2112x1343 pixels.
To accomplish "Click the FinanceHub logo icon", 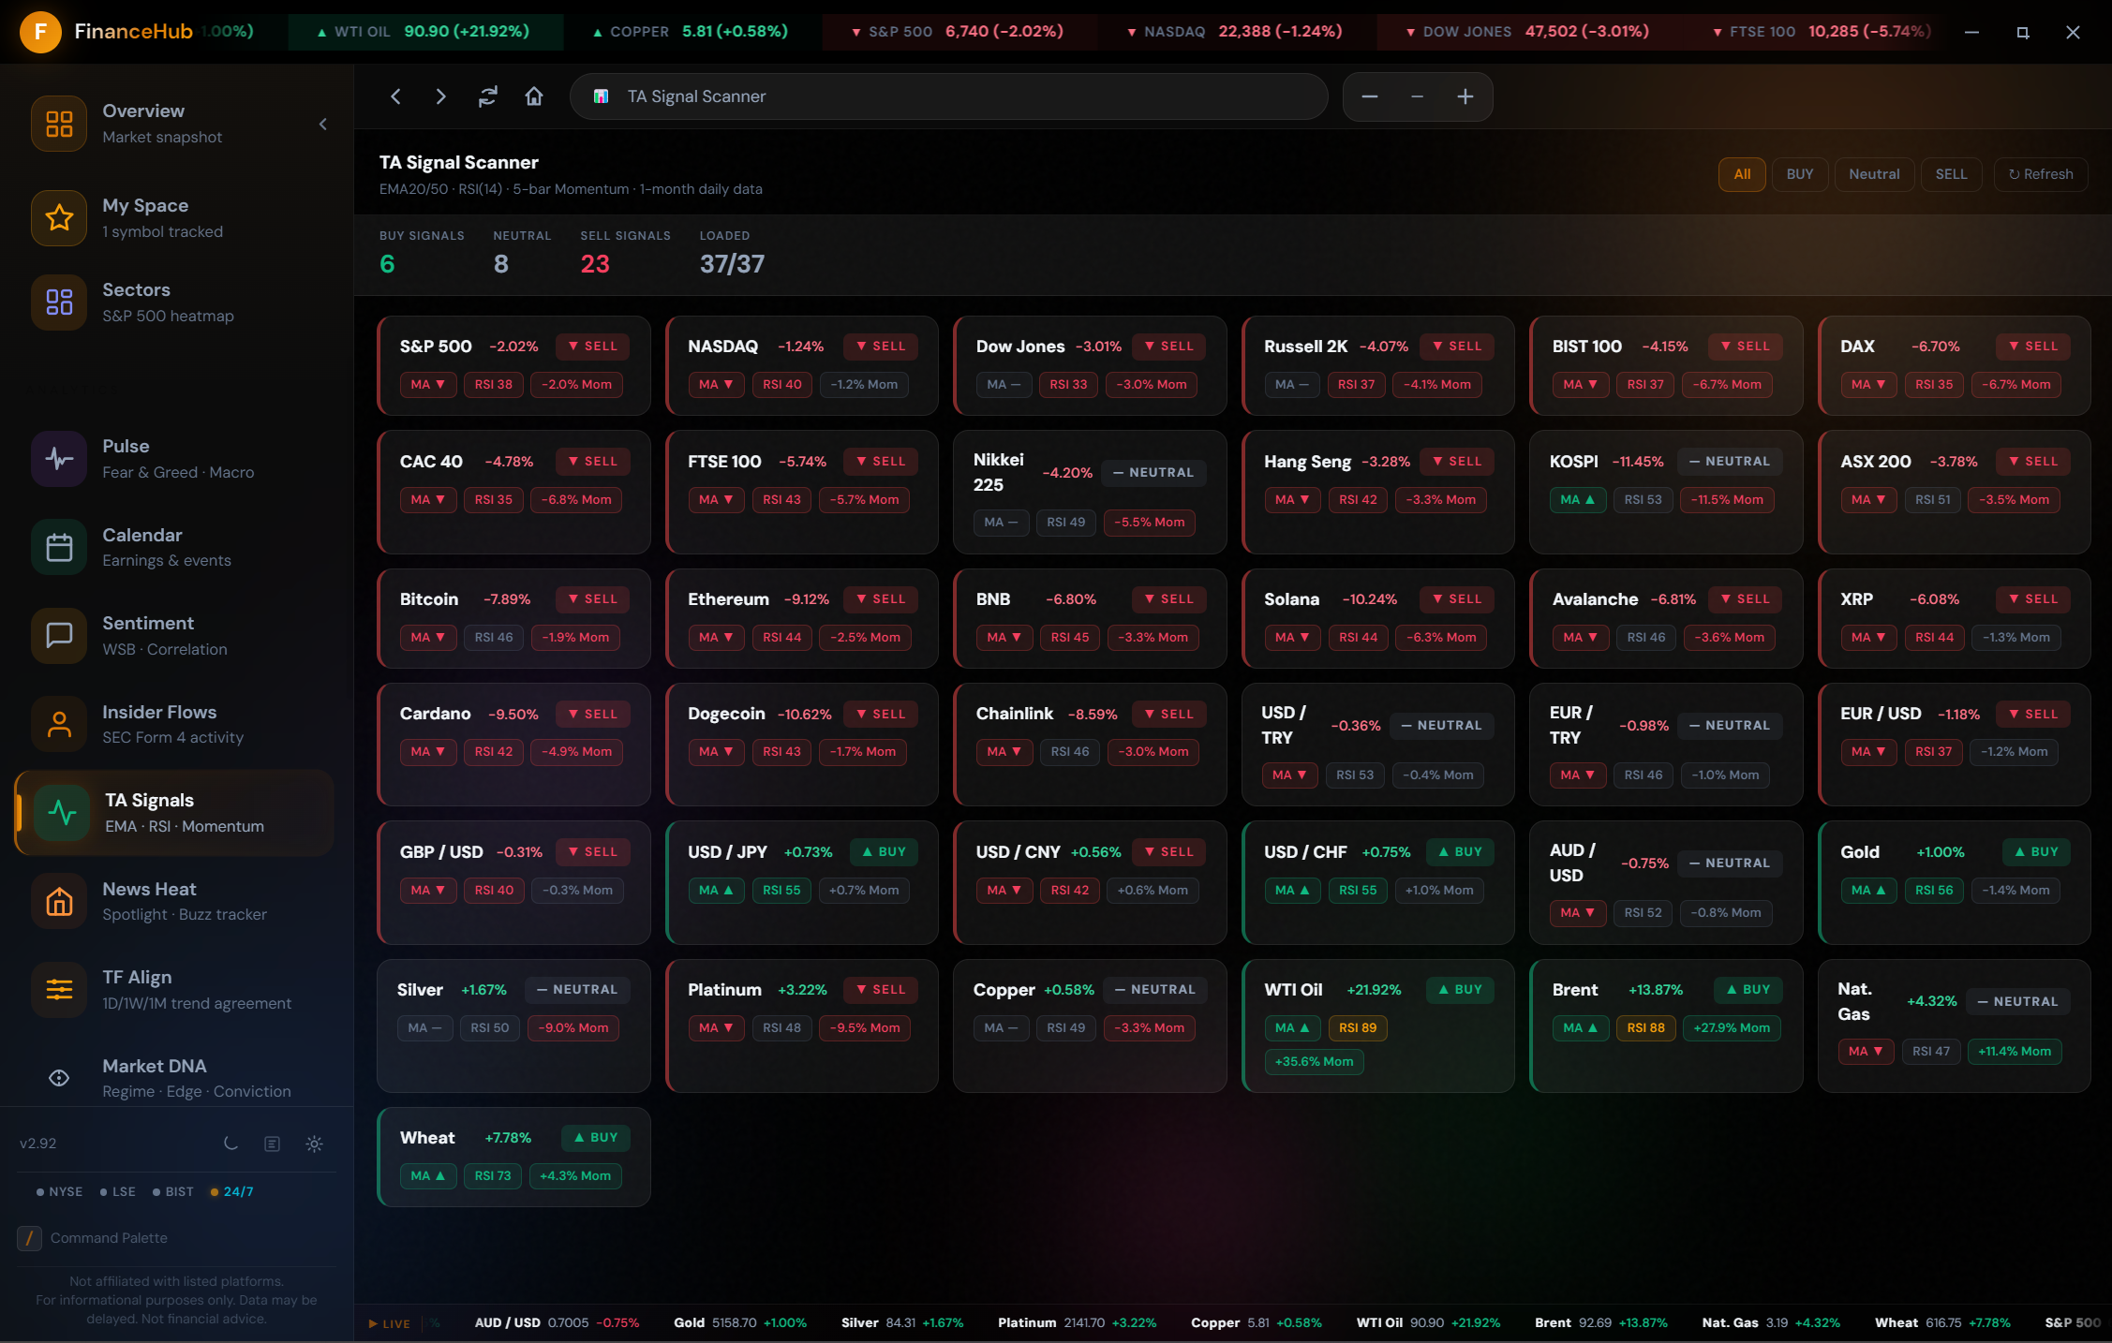I will click(x=40, y=32).
